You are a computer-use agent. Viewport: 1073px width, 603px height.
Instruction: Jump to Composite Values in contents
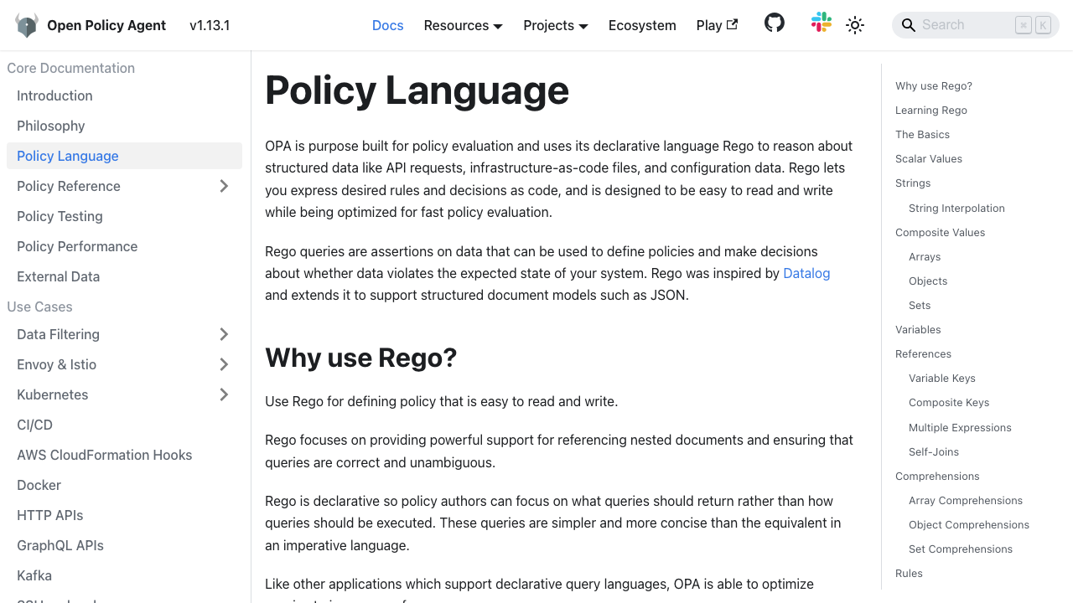click(940, 232)
